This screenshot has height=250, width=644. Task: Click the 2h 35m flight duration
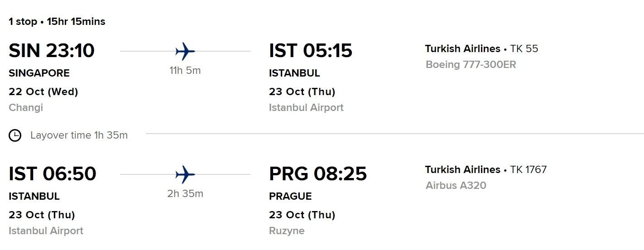coord(185,194)
